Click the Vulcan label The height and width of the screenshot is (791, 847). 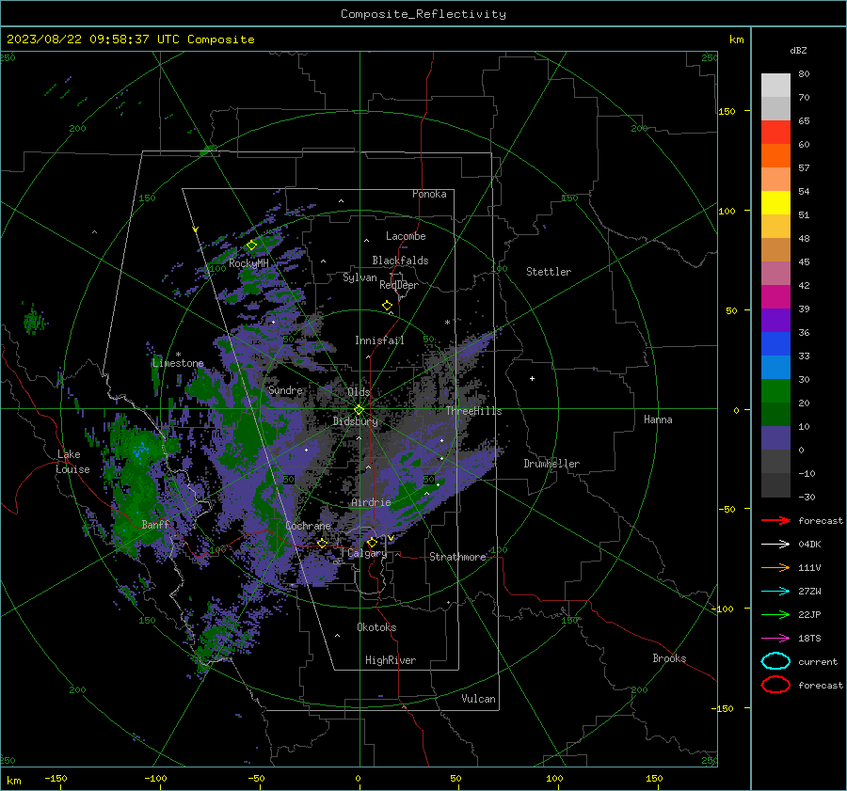pos(479,699)
